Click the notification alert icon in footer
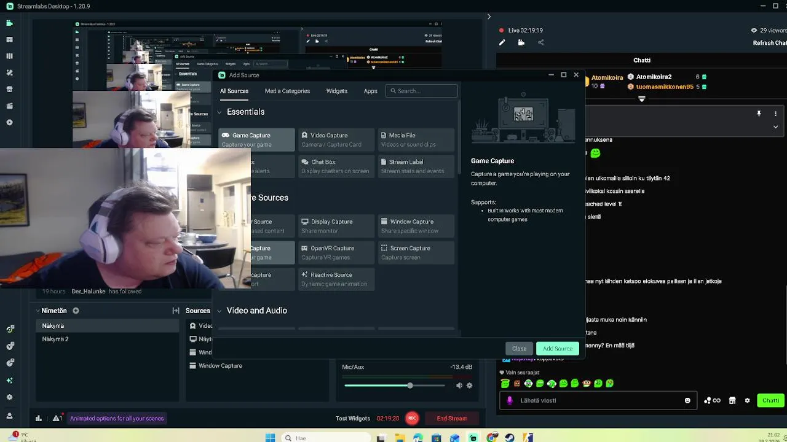This screenshot has width=787, height=442. [57, 418]
